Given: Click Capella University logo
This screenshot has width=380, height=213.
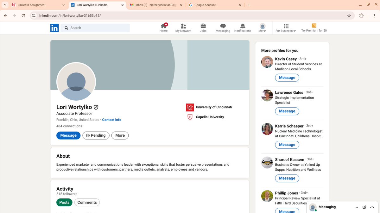Looking at the screenshot, I should coord(190,117).
